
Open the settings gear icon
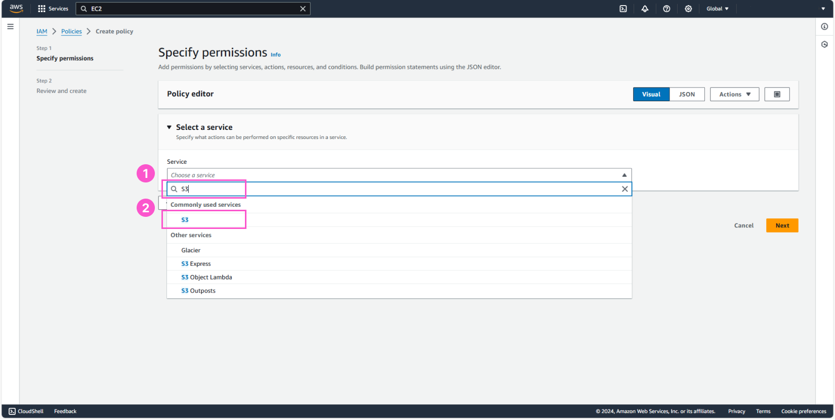coord(688,9)
